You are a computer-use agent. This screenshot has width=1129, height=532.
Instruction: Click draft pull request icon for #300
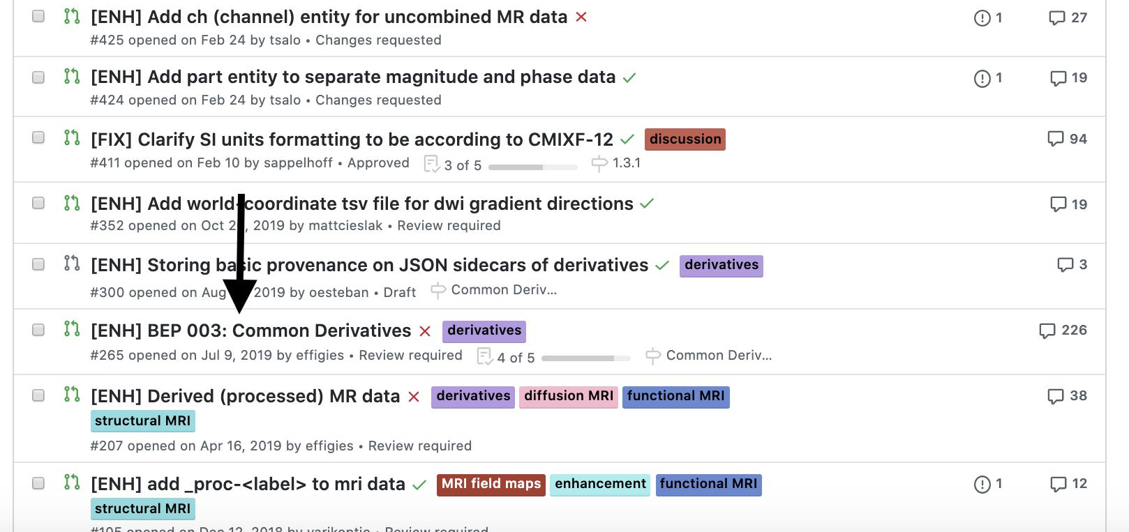71,263
